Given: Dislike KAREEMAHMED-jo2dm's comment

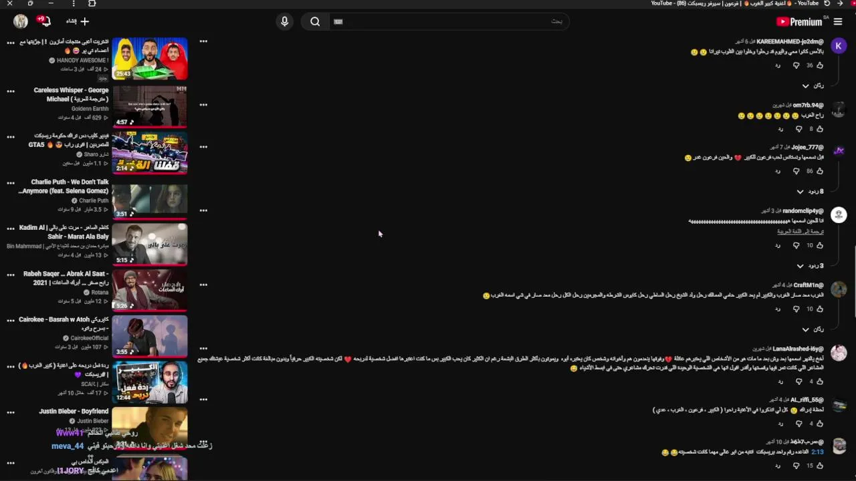Looking at the screenshot, I should (x=796, y=65).
